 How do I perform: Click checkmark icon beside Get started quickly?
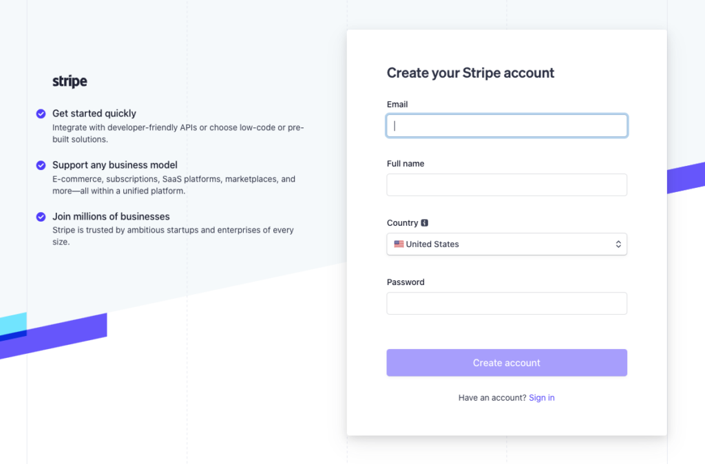41,114
